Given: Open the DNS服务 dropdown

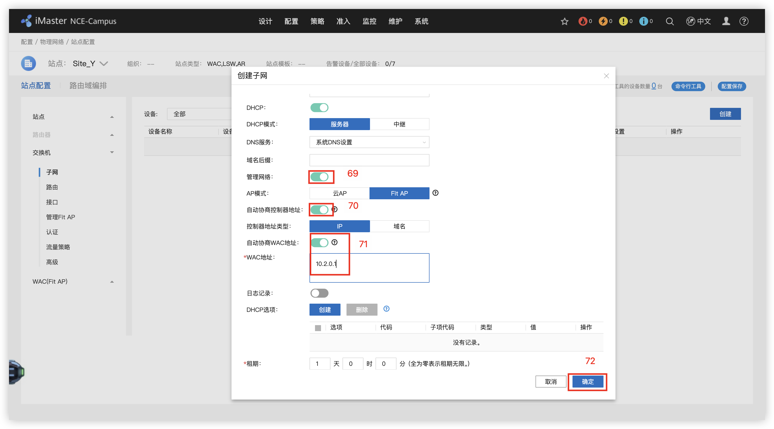Looking at the screenshot, I should click(369, 142).
